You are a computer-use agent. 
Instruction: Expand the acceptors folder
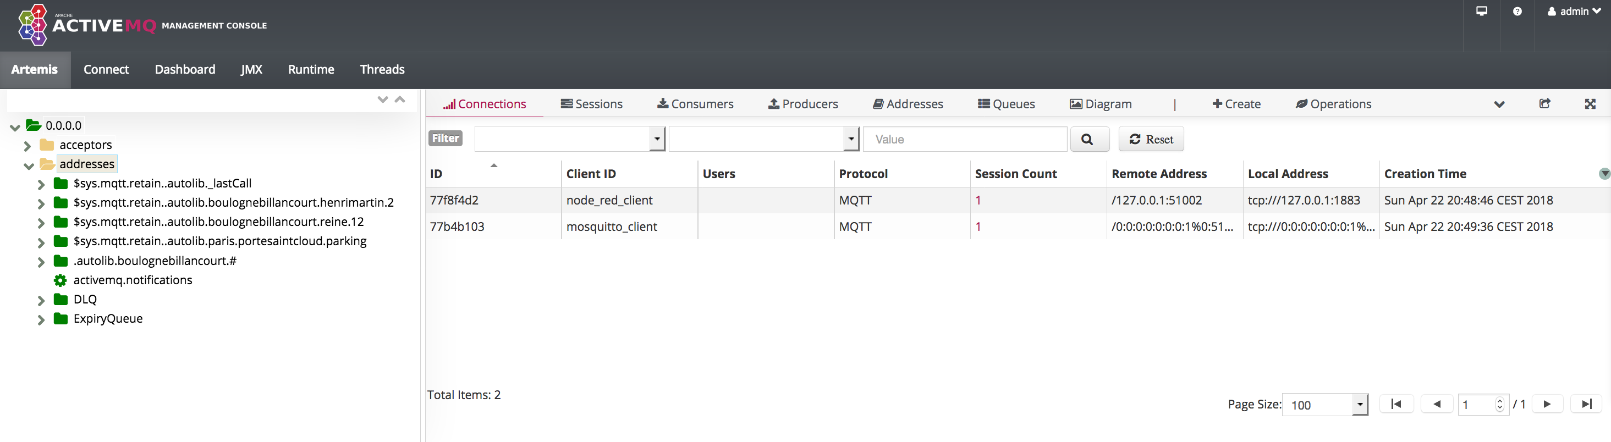pyautogui.click(x=28, y=146)
